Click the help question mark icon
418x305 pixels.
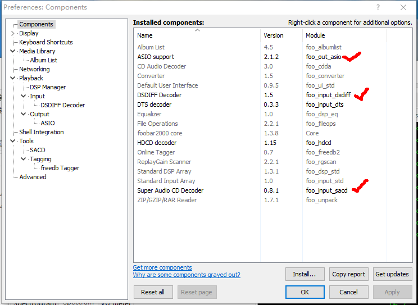pos(378,7)
